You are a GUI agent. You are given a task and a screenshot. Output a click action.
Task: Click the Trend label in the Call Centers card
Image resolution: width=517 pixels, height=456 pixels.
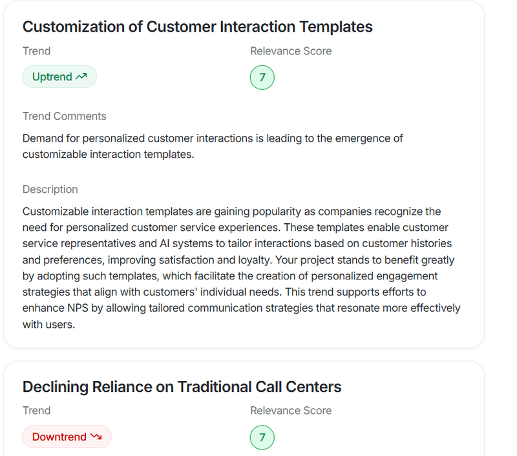(36, 411)
